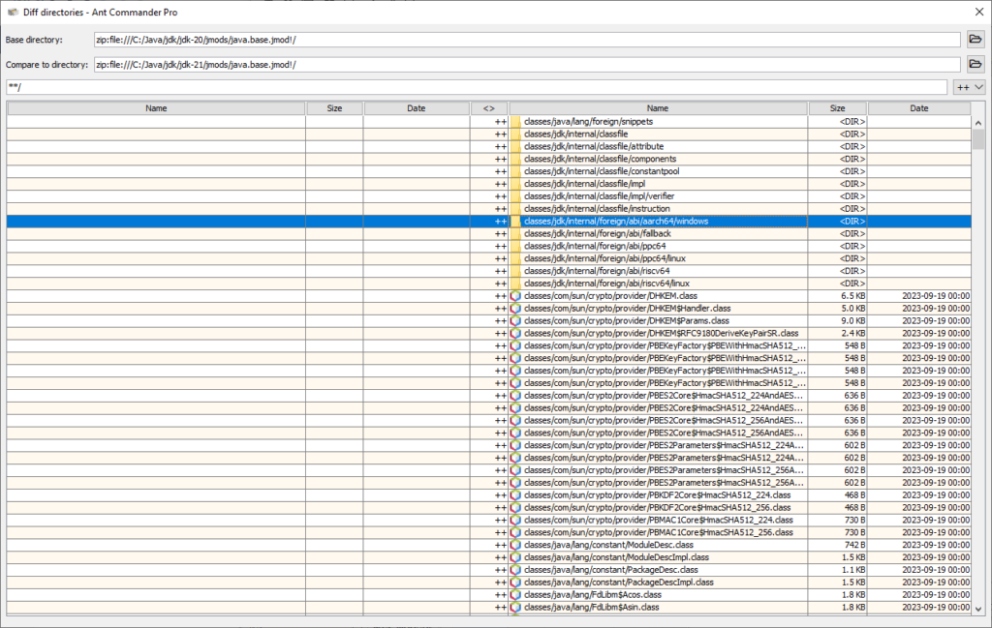
Task: Sort by right-side Date column header
Action: (919, 108)
